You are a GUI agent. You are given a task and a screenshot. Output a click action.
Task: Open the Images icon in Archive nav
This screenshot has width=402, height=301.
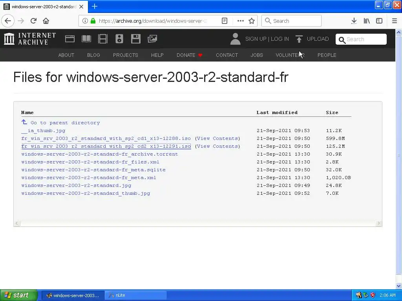coord(152,39)
